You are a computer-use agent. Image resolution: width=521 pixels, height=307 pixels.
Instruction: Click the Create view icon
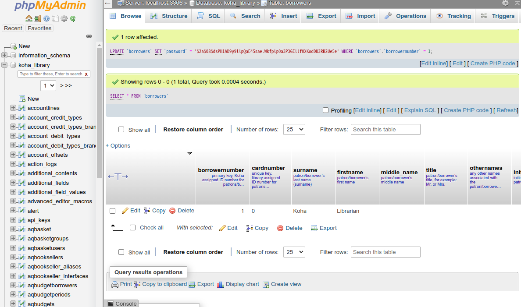coord(266,284)
